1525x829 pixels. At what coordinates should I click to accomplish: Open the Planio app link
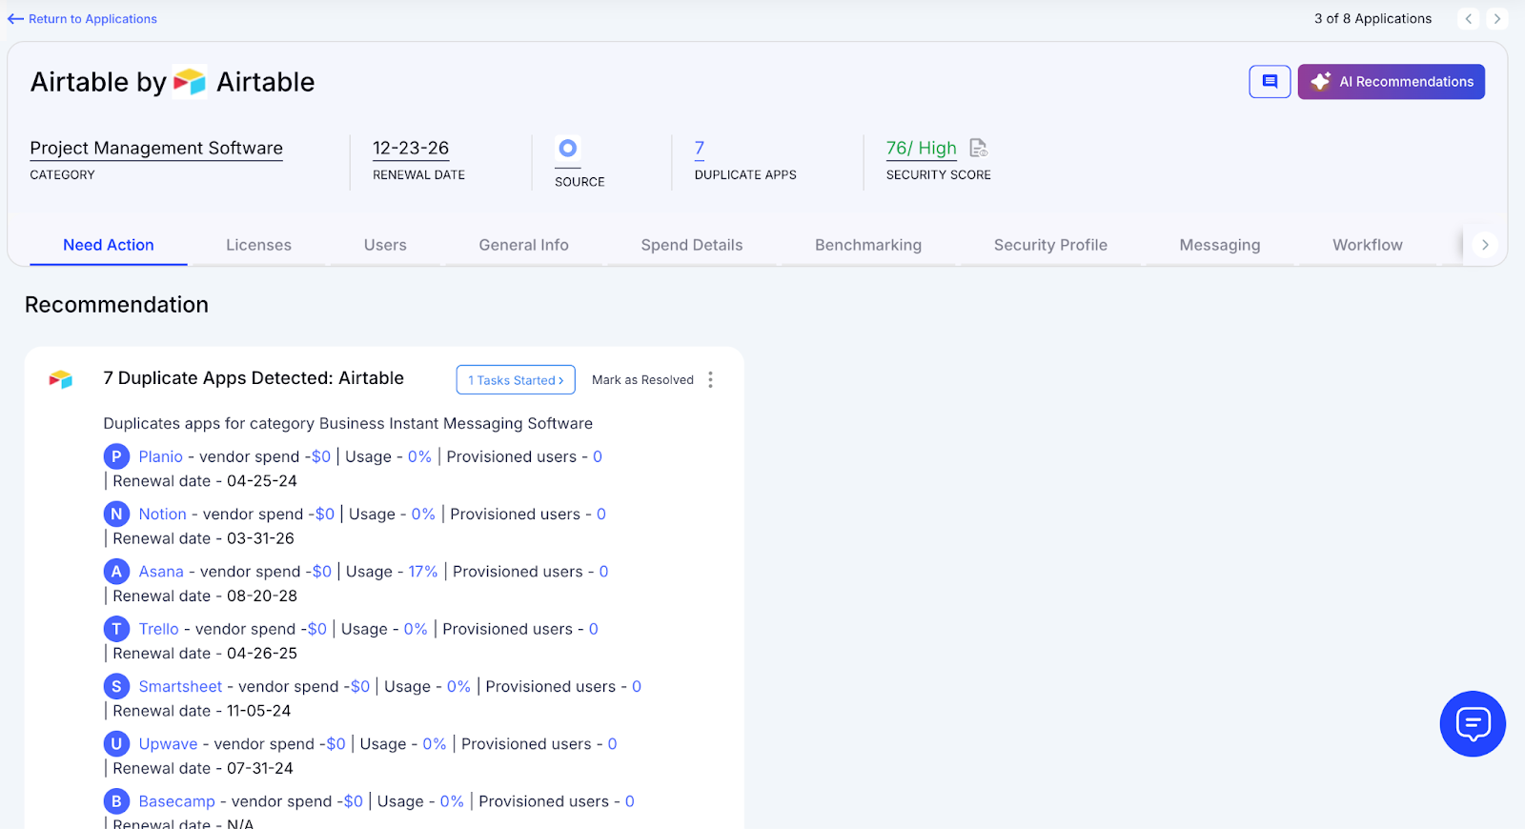tap(160, 456)
